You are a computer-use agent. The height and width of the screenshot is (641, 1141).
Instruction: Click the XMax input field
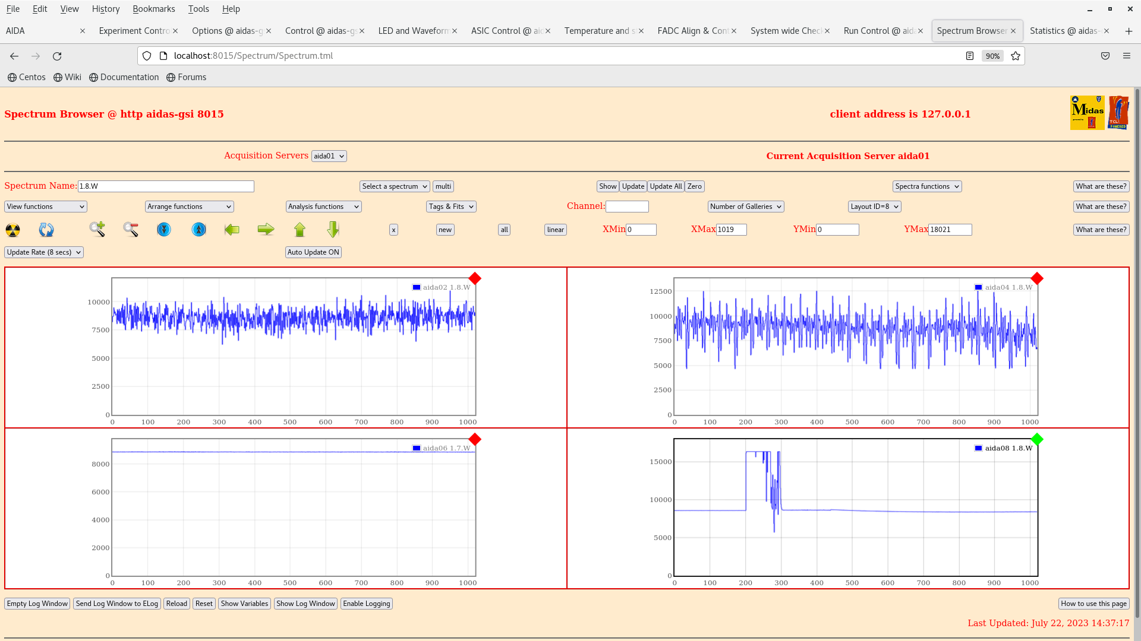tap(731, 230)
